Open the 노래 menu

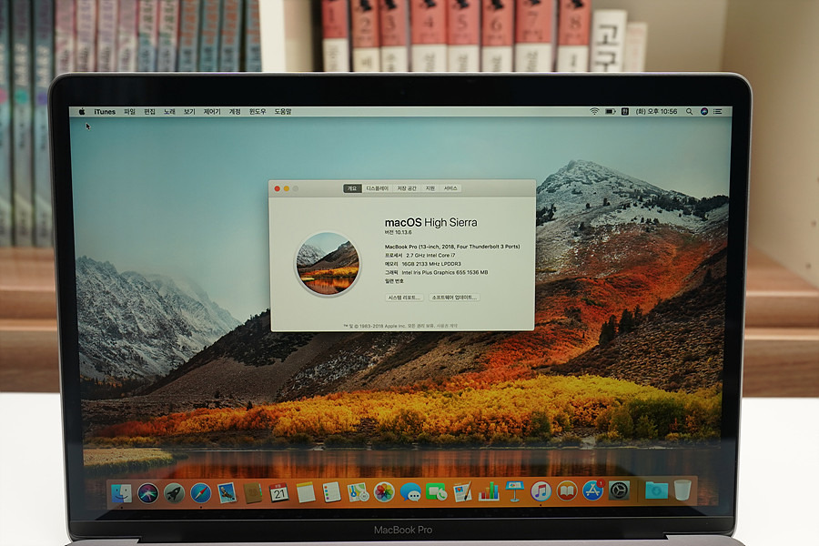[x=169, y=111]
